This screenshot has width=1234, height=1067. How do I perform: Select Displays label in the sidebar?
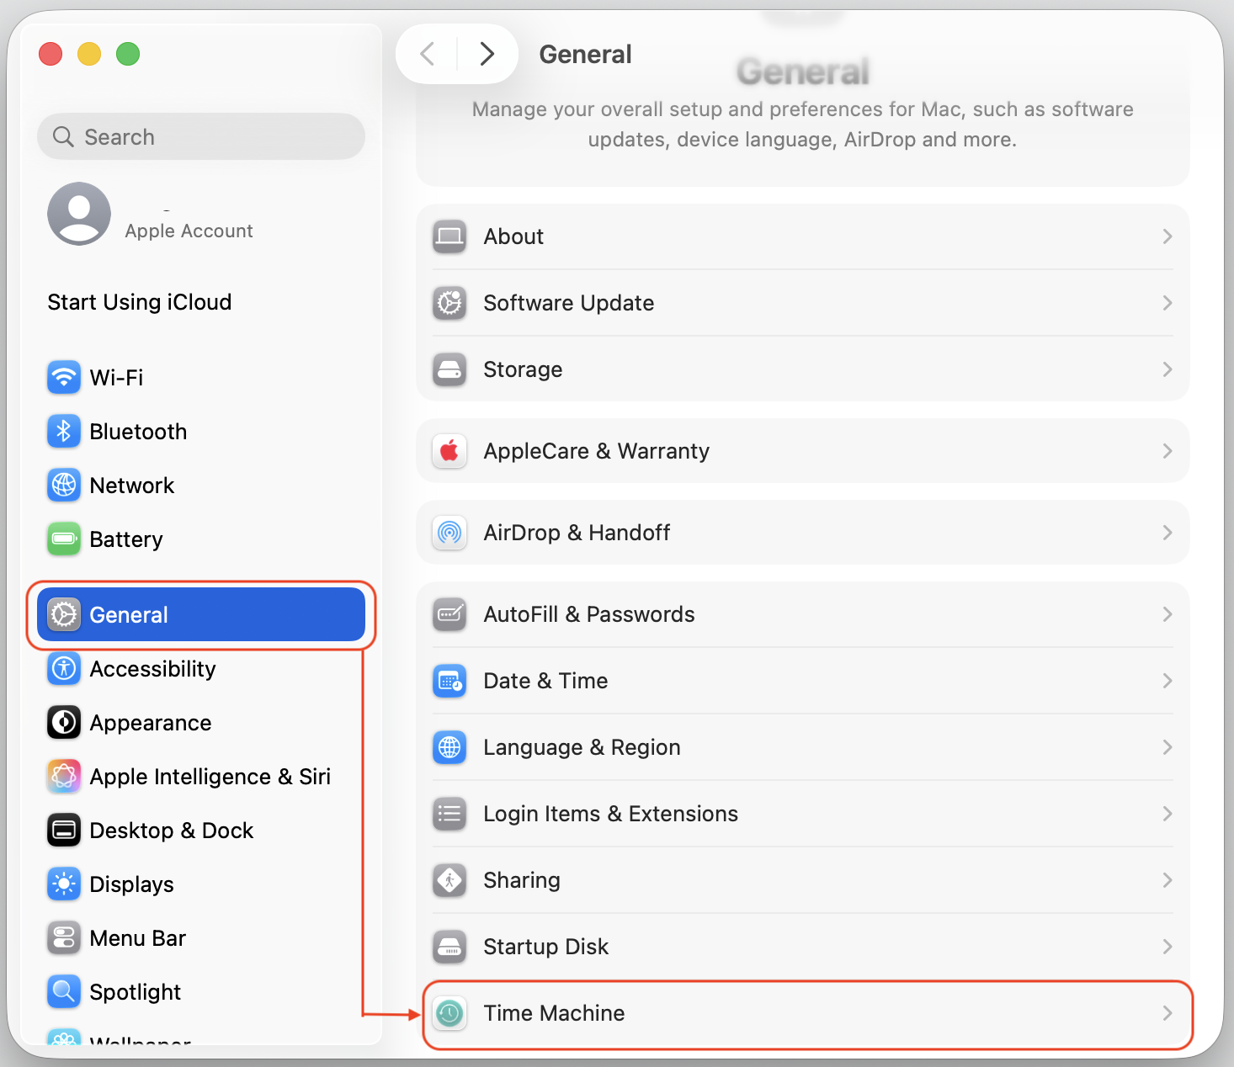pos(131,884)
